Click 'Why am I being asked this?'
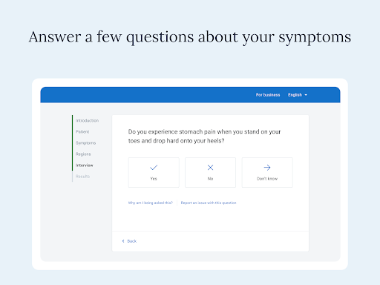 click(151, 203)
